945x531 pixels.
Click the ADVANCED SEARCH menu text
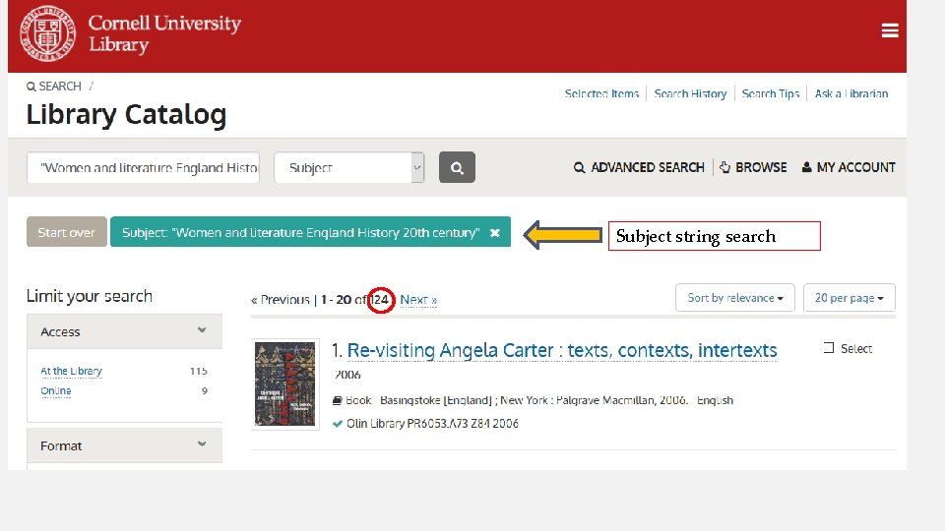(x=648, y=167)
